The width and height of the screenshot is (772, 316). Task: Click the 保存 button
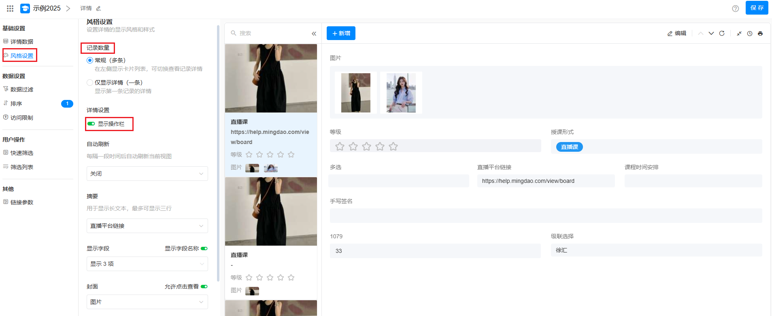coord(757,8)
